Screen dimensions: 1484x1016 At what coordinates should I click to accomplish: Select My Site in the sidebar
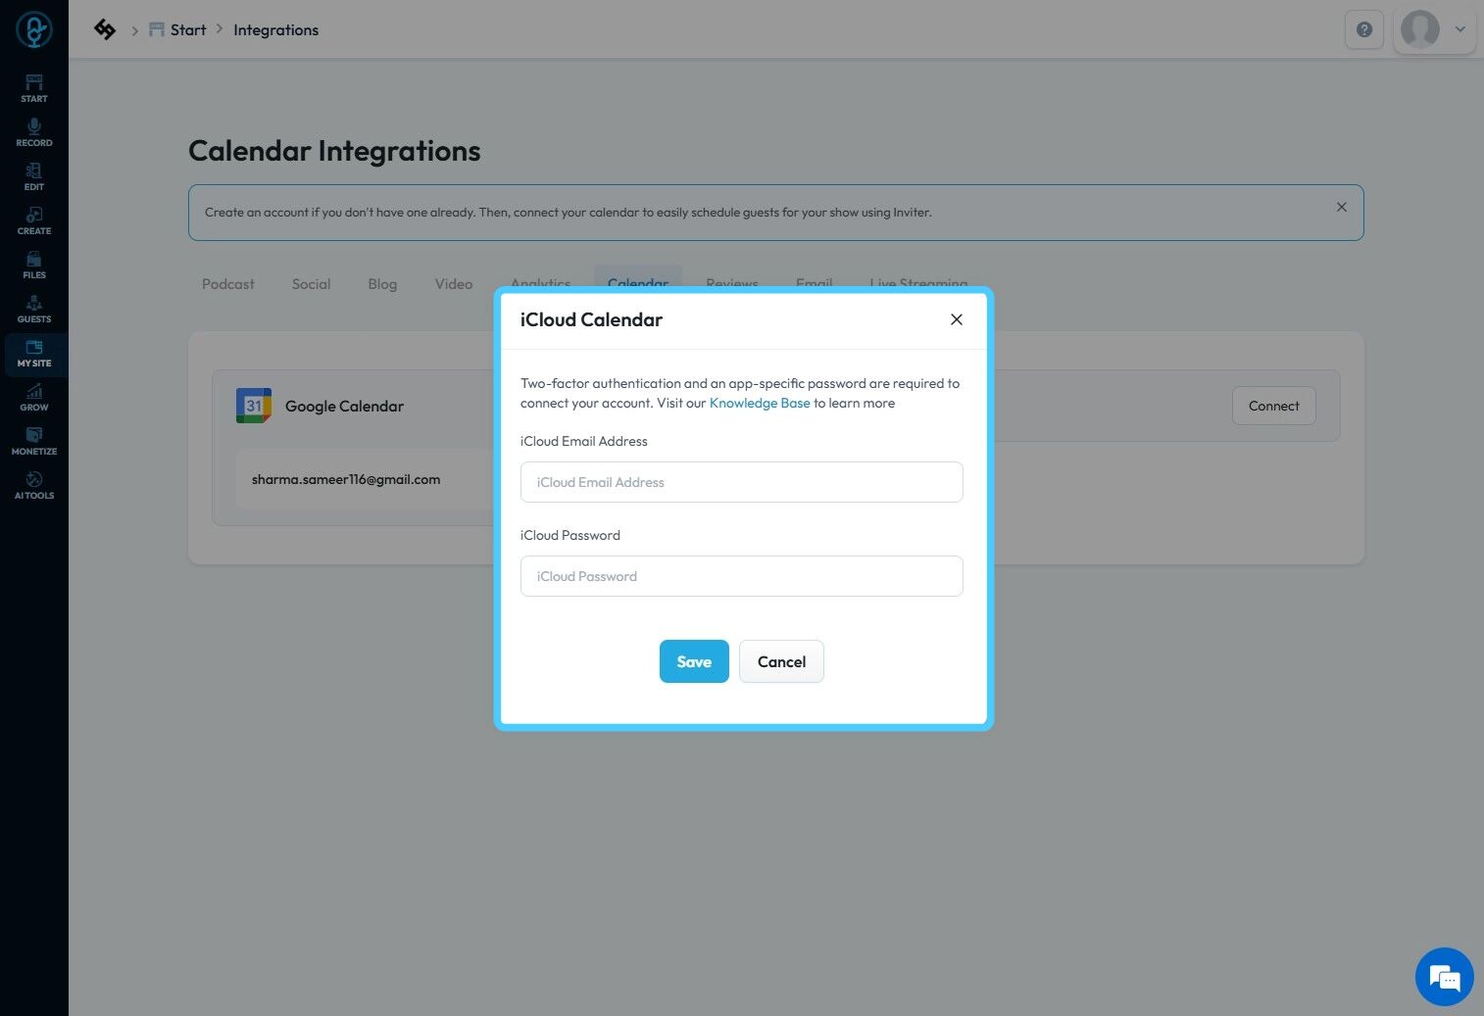34,353
